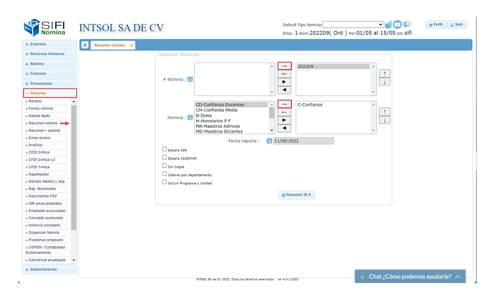Check the Sin Logos option

click(164, 165)
